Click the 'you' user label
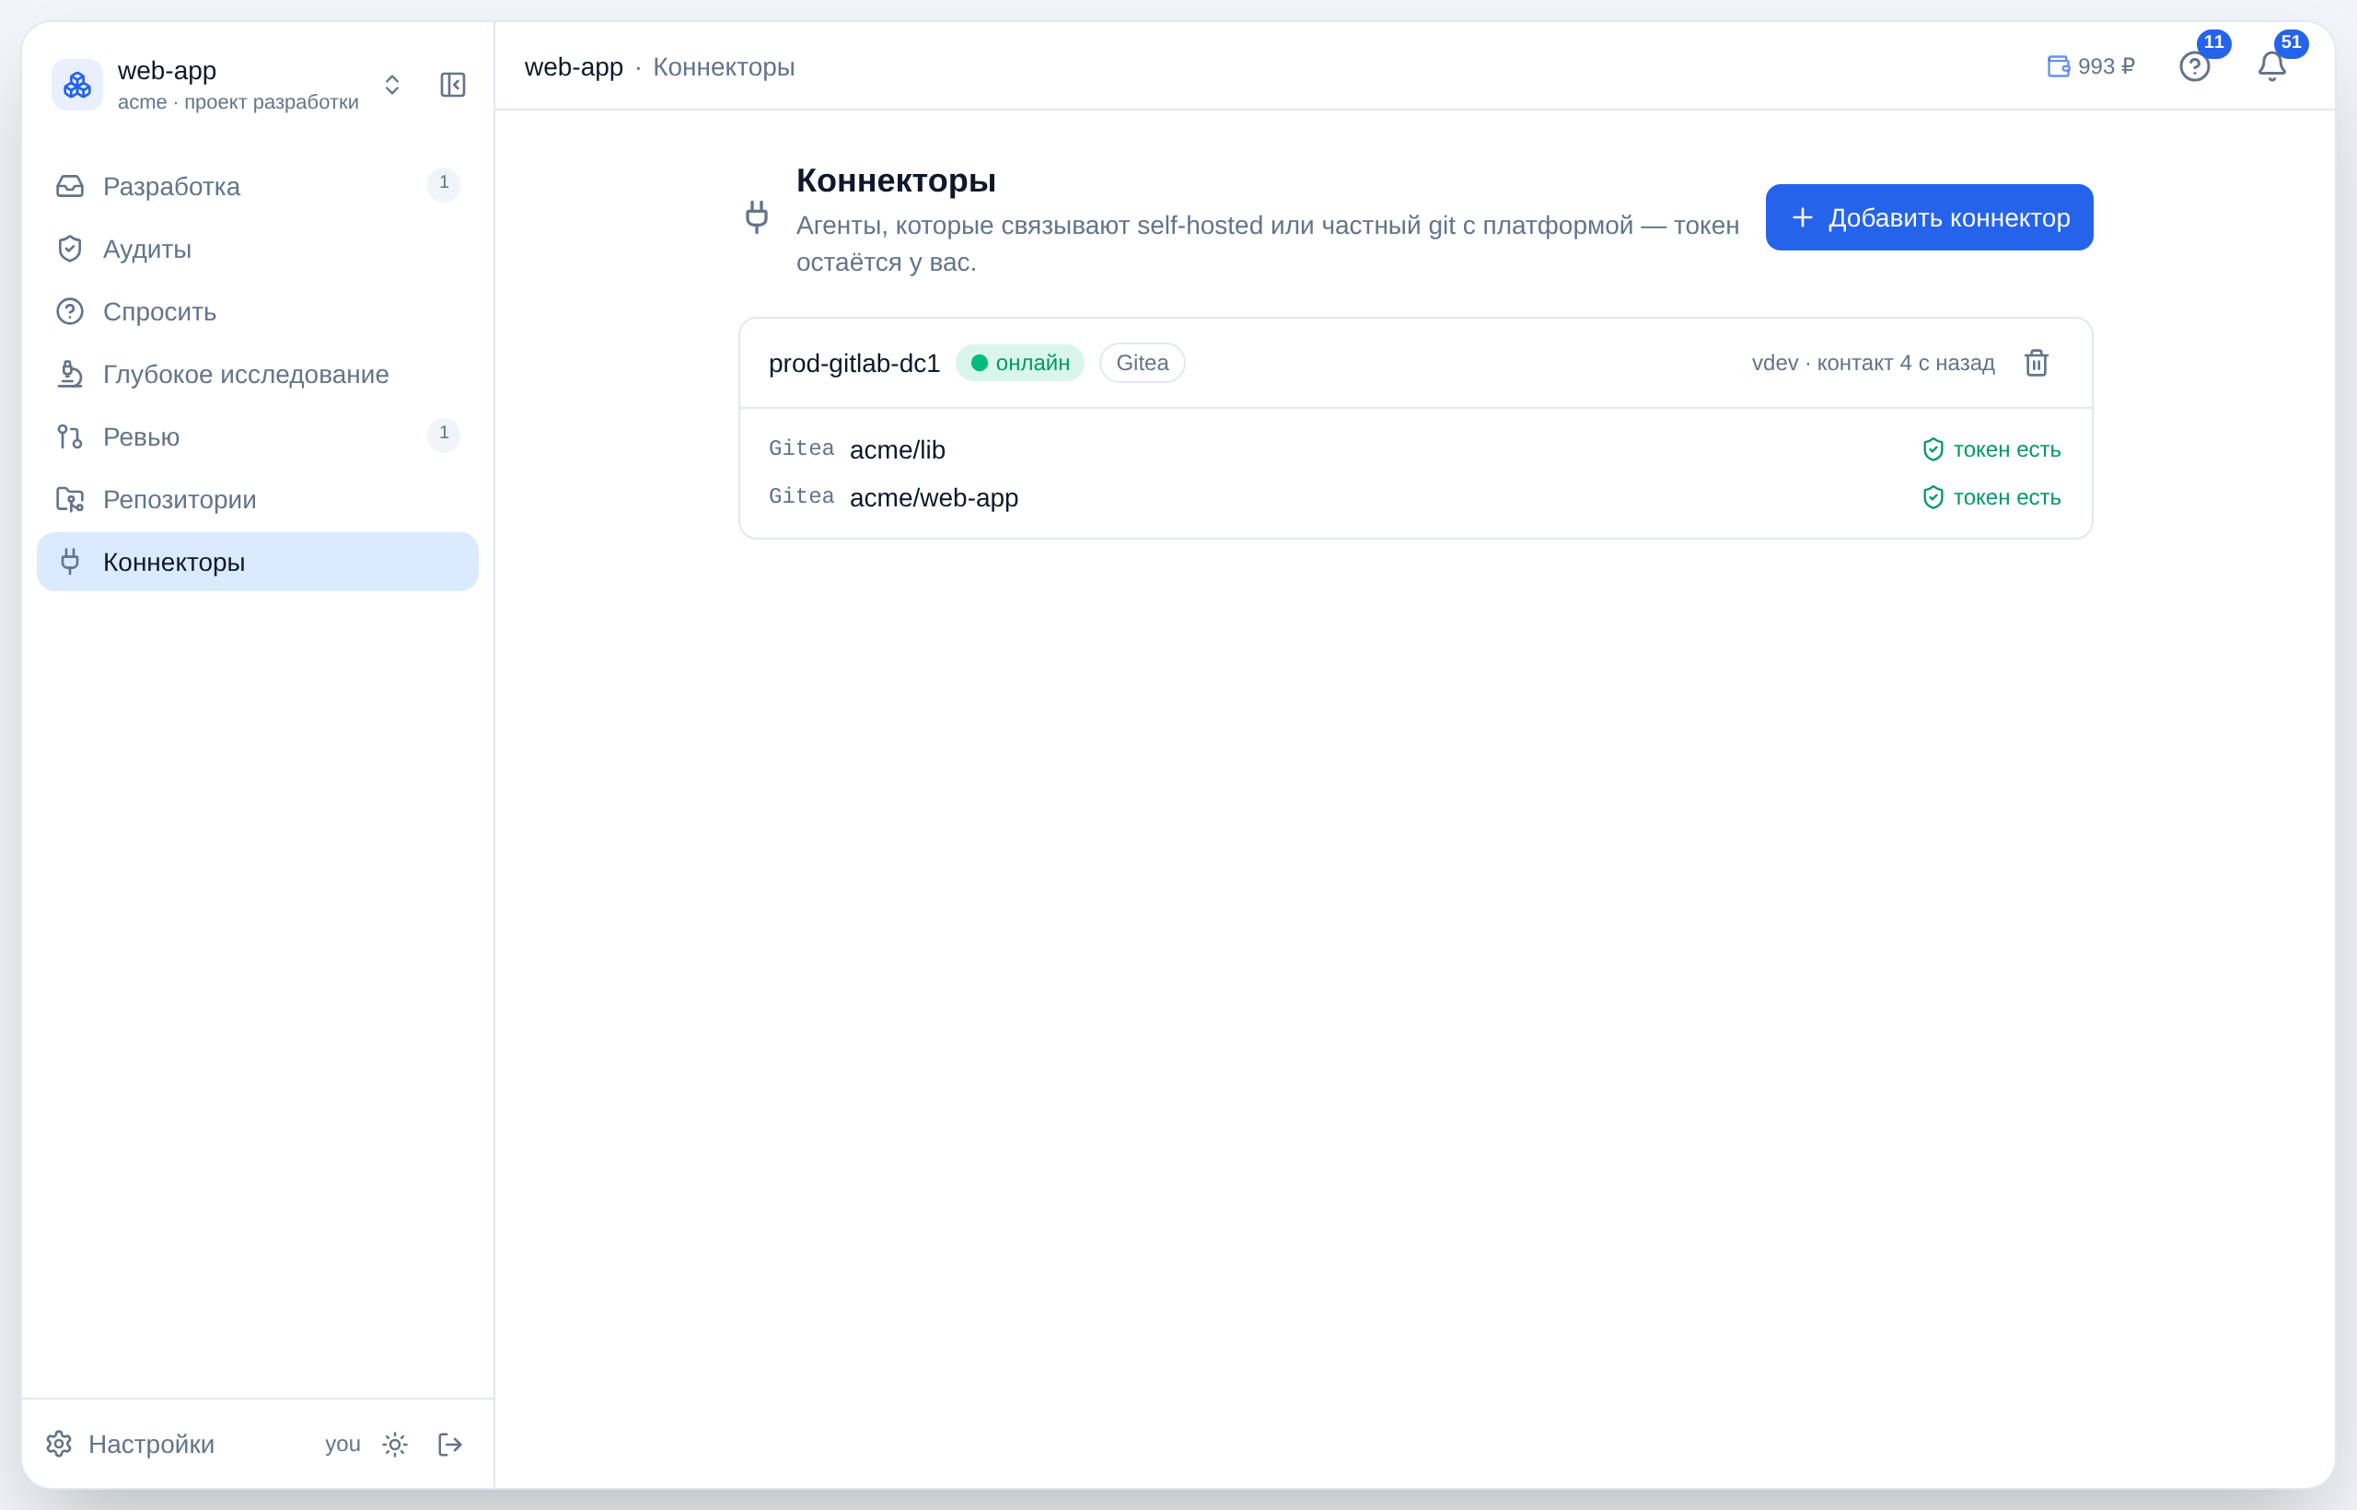Image resolution: width=2357 pixels, height=1510 pixels. (343, 1445)
